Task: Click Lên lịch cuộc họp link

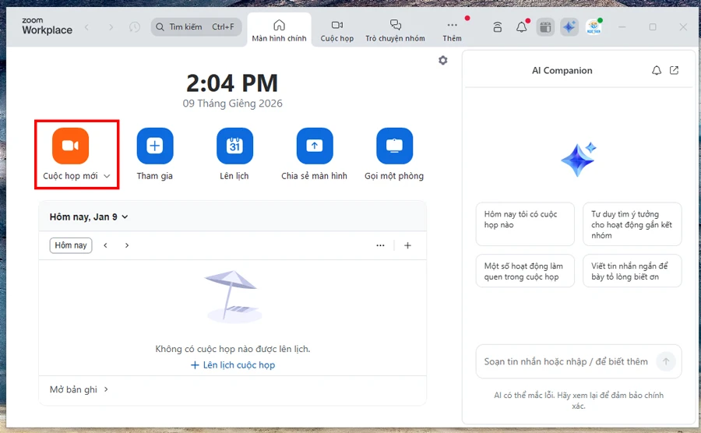Action: click(233, 365)
